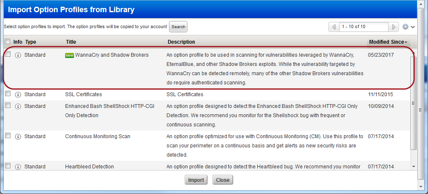Sort by Type column header
Screen dimensions: 428x194
pyautogui.click(x=31, y=42)
